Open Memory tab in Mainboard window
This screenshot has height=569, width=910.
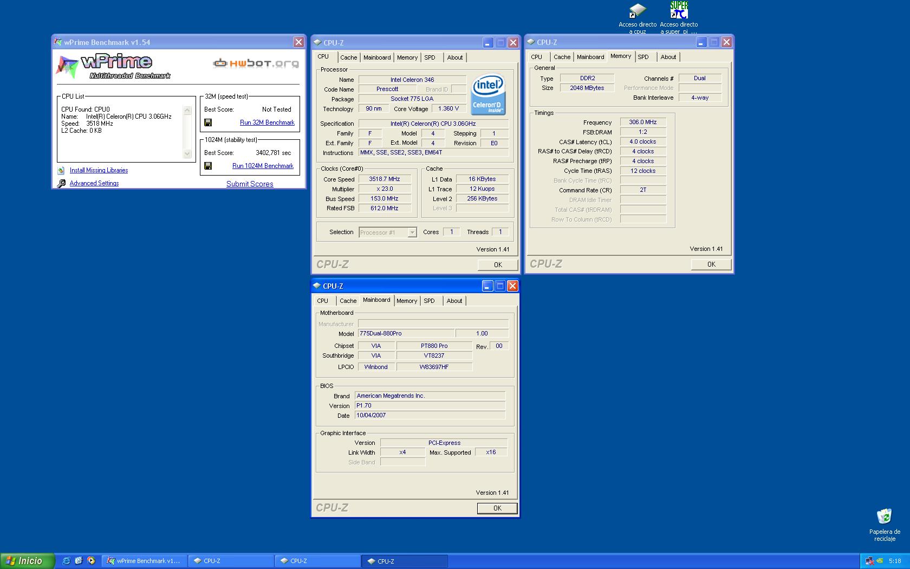pos(407,301)
